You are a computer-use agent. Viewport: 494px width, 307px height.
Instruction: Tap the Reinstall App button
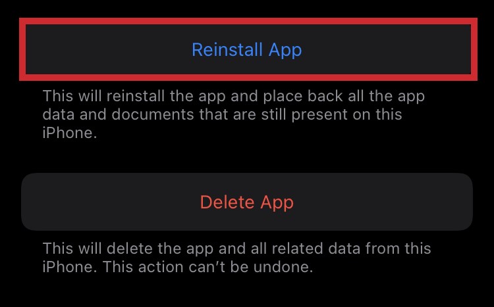tap(248, 49)
